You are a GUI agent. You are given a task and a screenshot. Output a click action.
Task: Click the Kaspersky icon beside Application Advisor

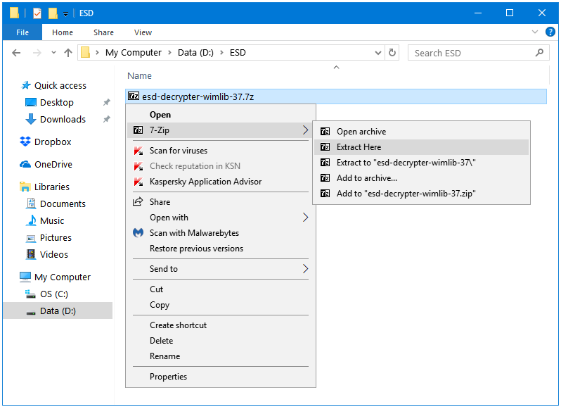138,182
